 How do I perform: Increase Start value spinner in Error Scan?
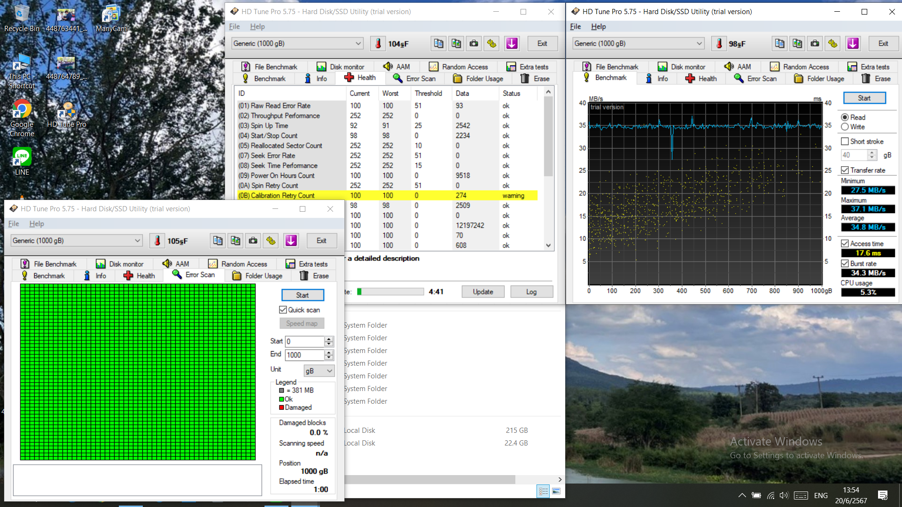click(x=329, y=338)
